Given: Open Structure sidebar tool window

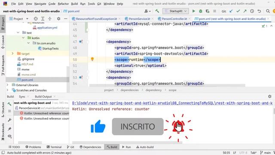Looking at the screenshot, I should click(3, 109).
